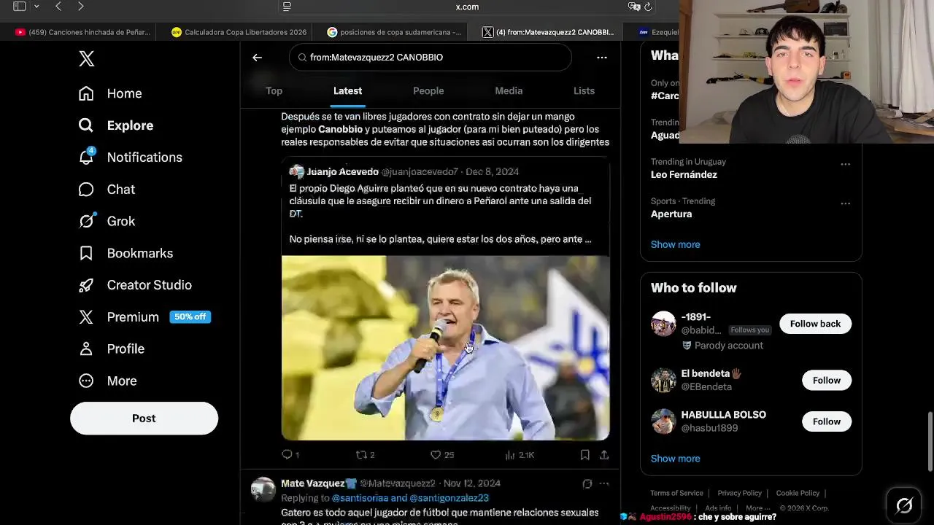This screenshot has width=934, height=525.
Task: Go forward in Safari history
Action: click(x=80, y=7)
